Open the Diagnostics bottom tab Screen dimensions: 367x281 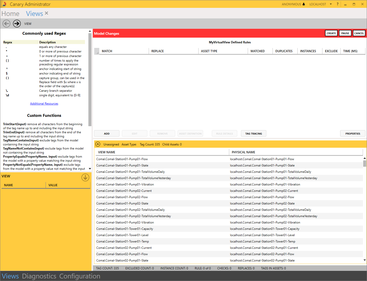pyautogui.click(x=39, y=276)
